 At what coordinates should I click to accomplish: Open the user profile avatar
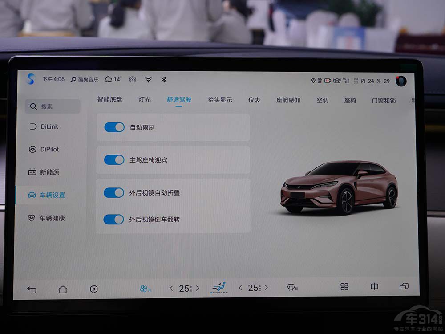click(x=401, y=81)
